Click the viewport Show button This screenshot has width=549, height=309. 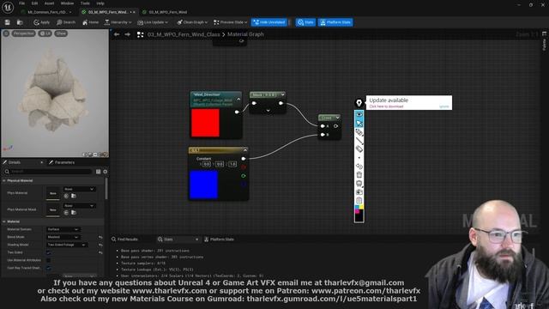coord(61,33)
